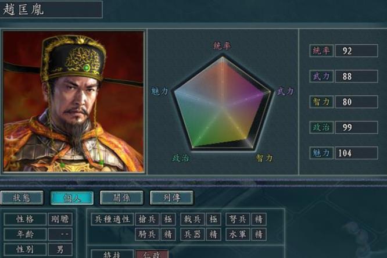Click the 統率 stat value 92

tap(356, 51)
